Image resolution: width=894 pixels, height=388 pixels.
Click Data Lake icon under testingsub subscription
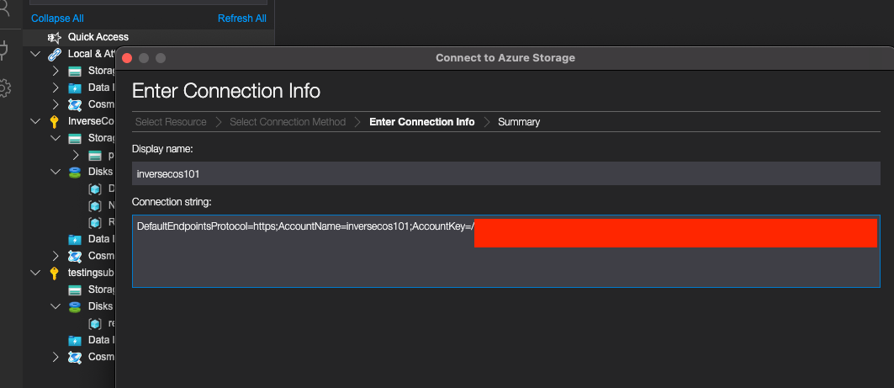75,340
